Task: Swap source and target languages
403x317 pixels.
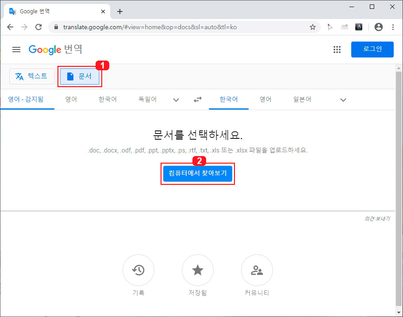Action: (x=198, y=99)
